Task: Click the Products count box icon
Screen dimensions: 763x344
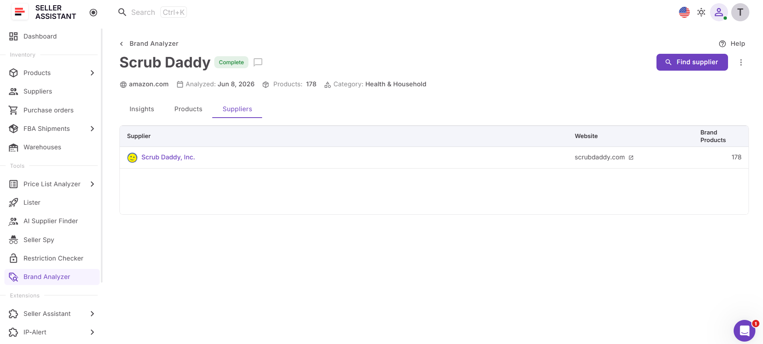Action: (x=266, y=85)
